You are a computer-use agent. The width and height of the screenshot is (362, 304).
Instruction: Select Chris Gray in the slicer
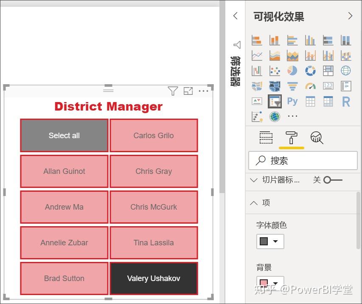(x=154, y=171)
